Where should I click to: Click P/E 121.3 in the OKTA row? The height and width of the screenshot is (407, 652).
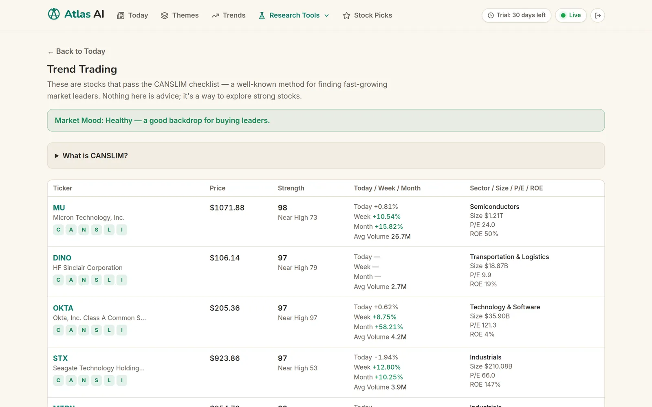483,325
